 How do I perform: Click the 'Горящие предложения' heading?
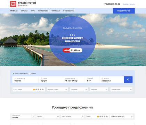72,107
